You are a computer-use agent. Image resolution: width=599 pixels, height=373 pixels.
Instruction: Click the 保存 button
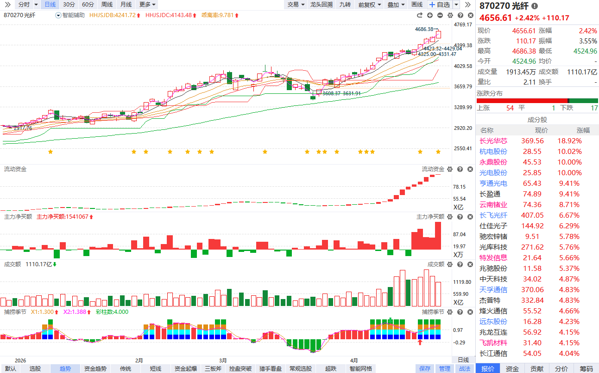[x=425, y=369]
